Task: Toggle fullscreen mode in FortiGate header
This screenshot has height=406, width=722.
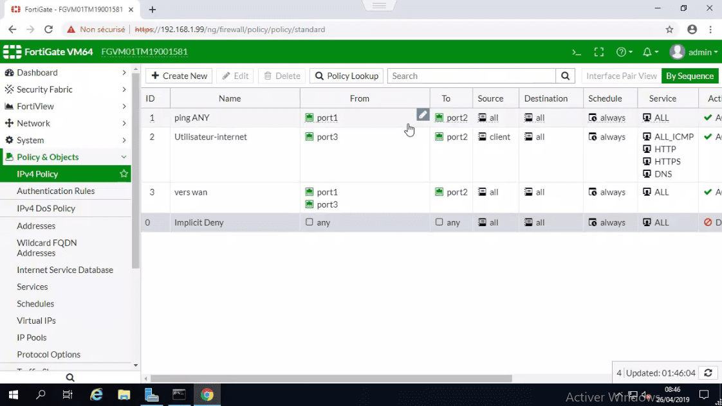Action: click(599, 52)
